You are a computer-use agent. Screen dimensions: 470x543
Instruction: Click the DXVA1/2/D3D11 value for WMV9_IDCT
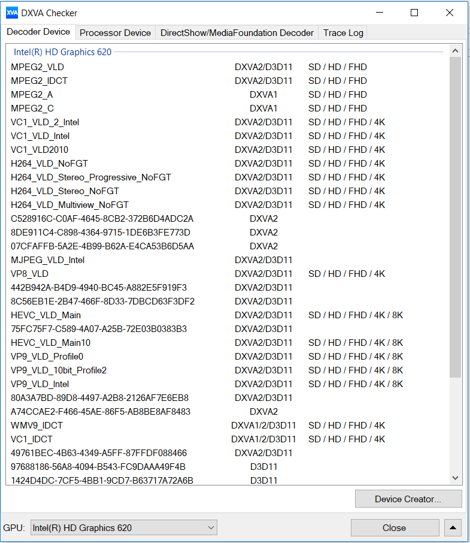click(263, 426)
